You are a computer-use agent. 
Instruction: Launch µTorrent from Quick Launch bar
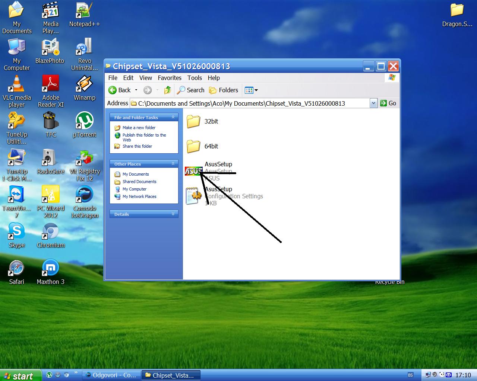tap(49, 375)
